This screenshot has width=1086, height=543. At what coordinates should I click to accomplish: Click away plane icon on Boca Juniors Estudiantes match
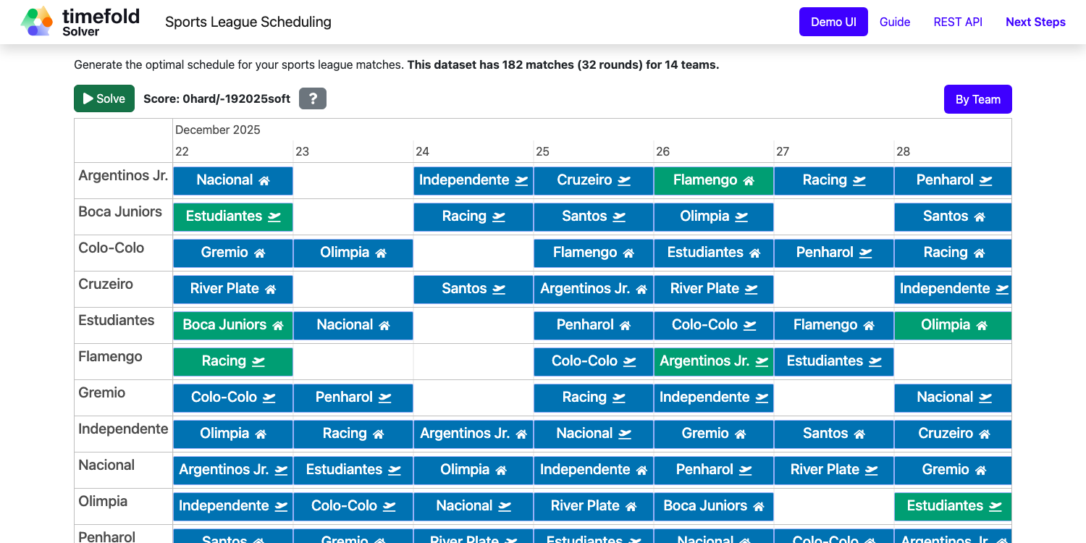pos(274,217)
